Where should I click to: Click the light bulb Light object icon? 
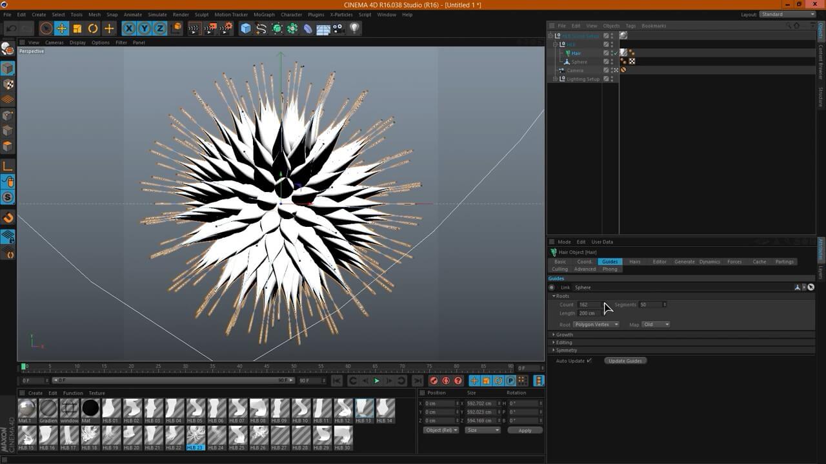coord(354,28)
